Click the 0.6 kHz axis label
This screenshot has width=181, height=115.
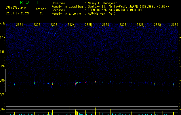3,109
